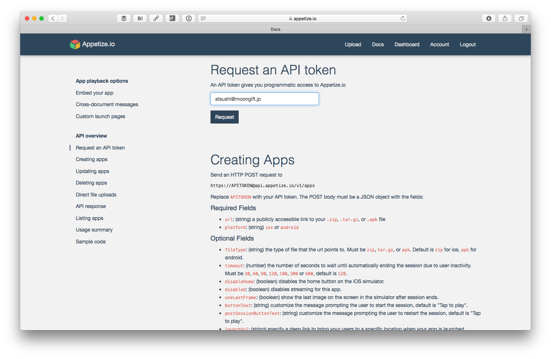Open API overview sidebar heading
Screen dimensions: 551x359
(91, 136)
